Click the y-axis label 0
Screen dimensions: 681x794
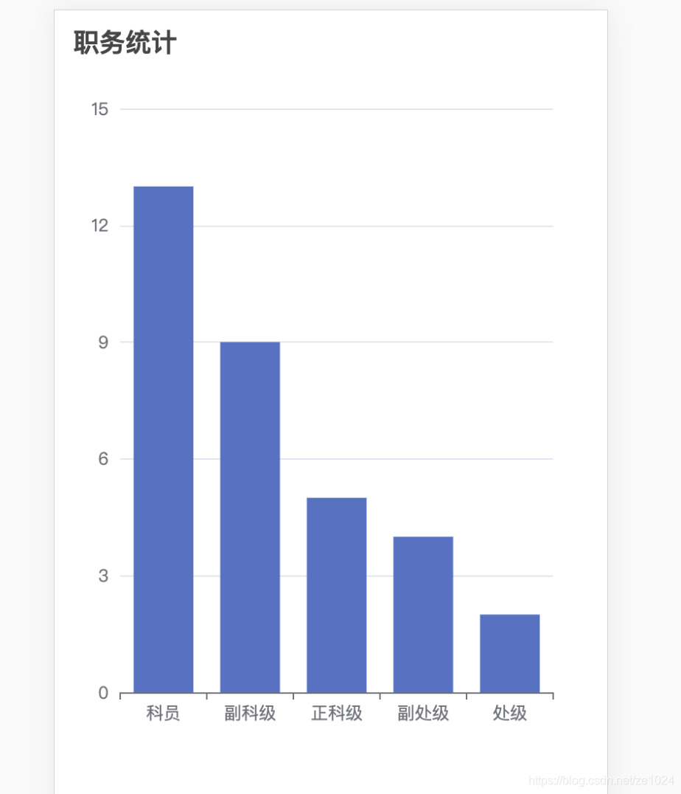coord(103,693)
